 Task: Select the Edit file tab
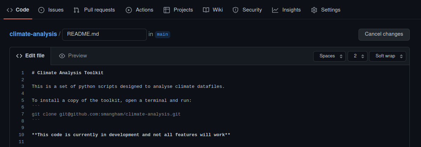tap(30, 56)
